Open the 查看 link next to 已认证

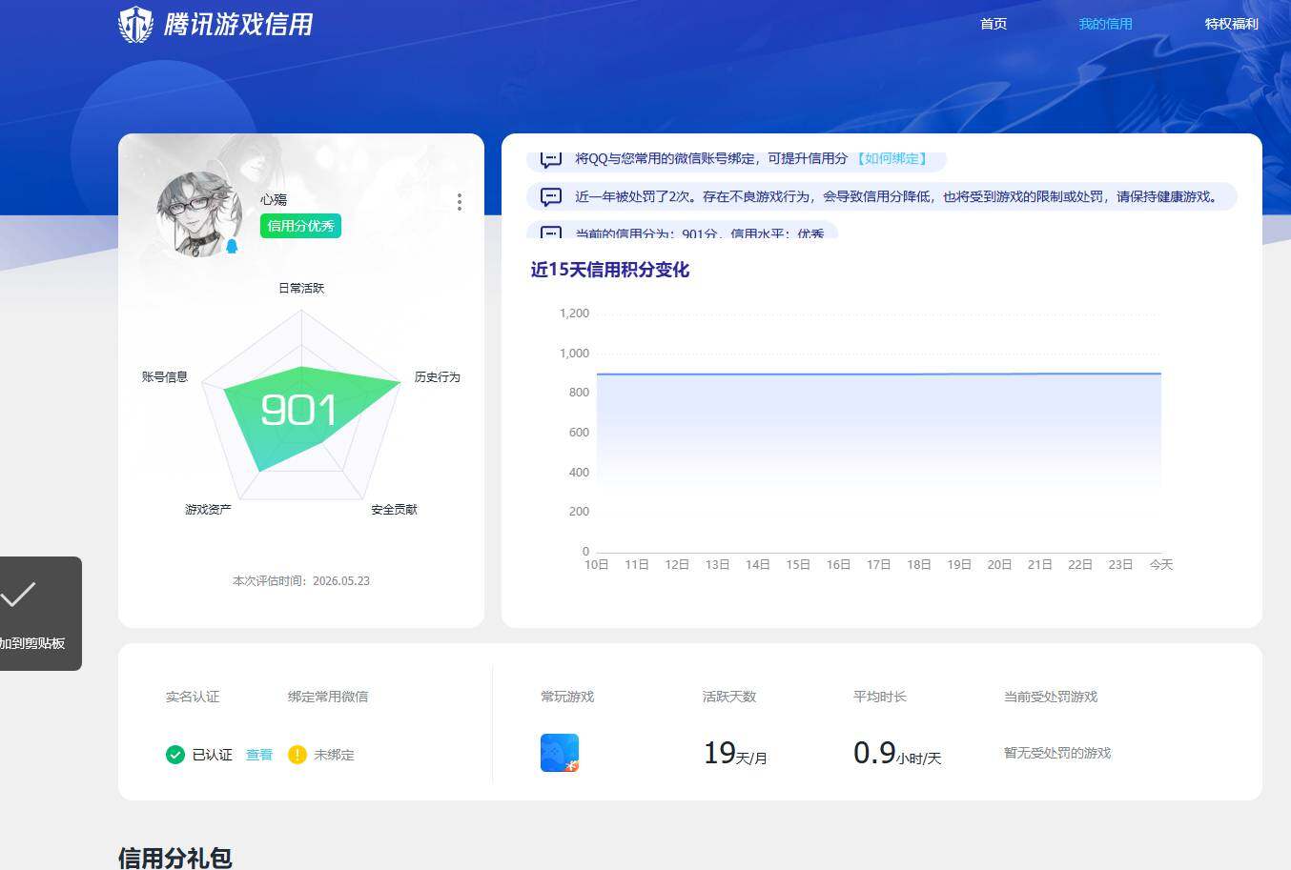pyautogui.click(x=259, y=755)
